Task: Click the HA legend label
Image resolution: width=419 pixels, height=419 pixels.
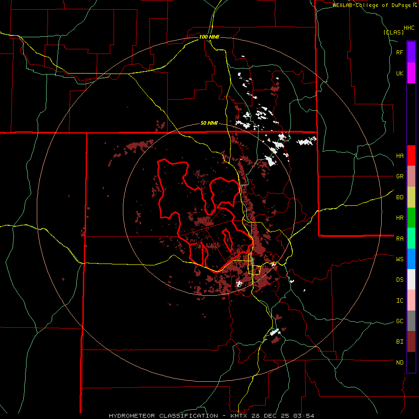Action: click(399, 156)
